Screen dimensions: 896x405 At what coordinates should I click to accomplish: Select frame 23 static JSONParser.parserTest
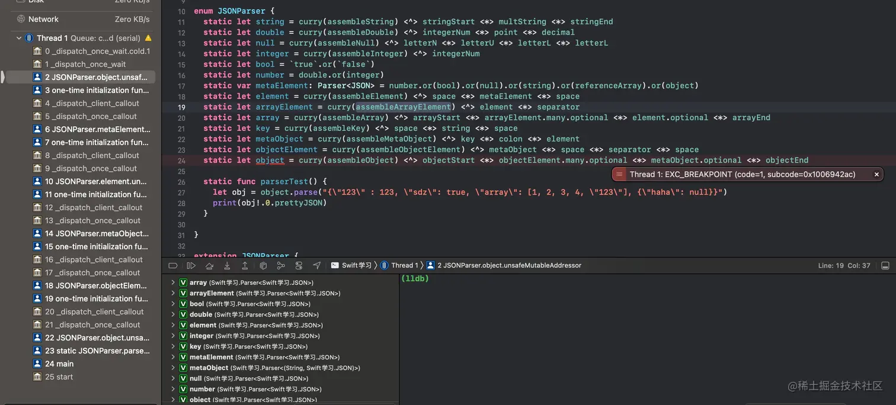pyautogui.click(x=92, y=351)
